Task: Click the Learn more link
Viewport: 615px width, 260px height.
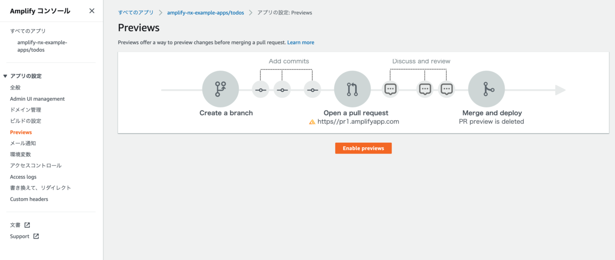Action: (301, 42)
